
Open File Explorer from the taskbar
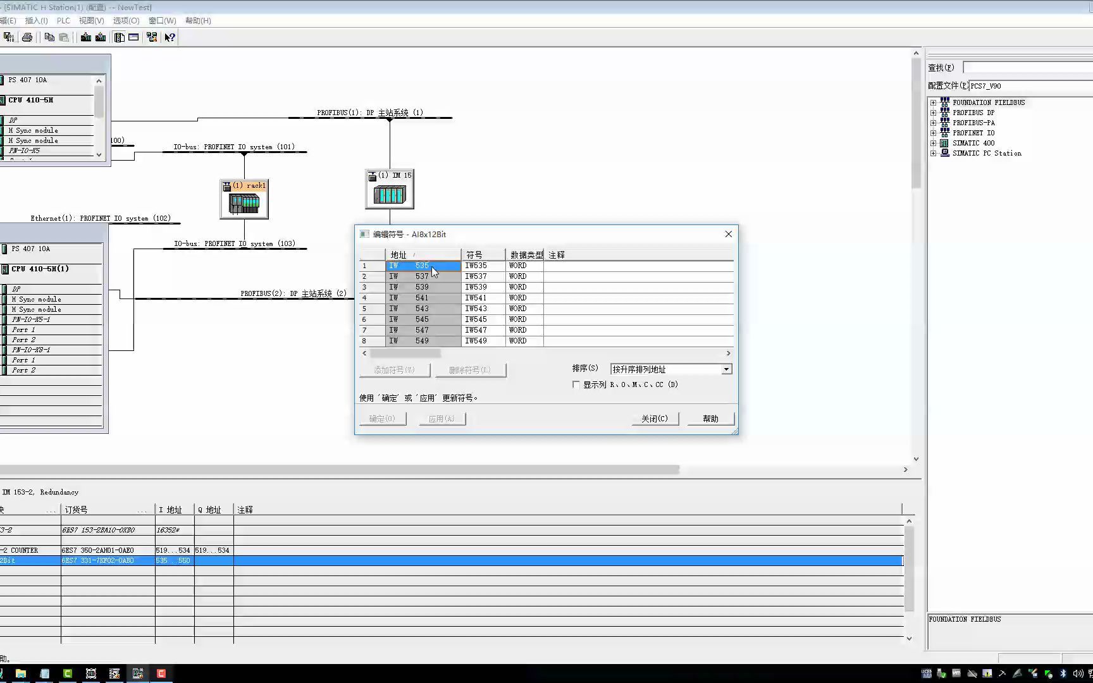click(21, 674)
